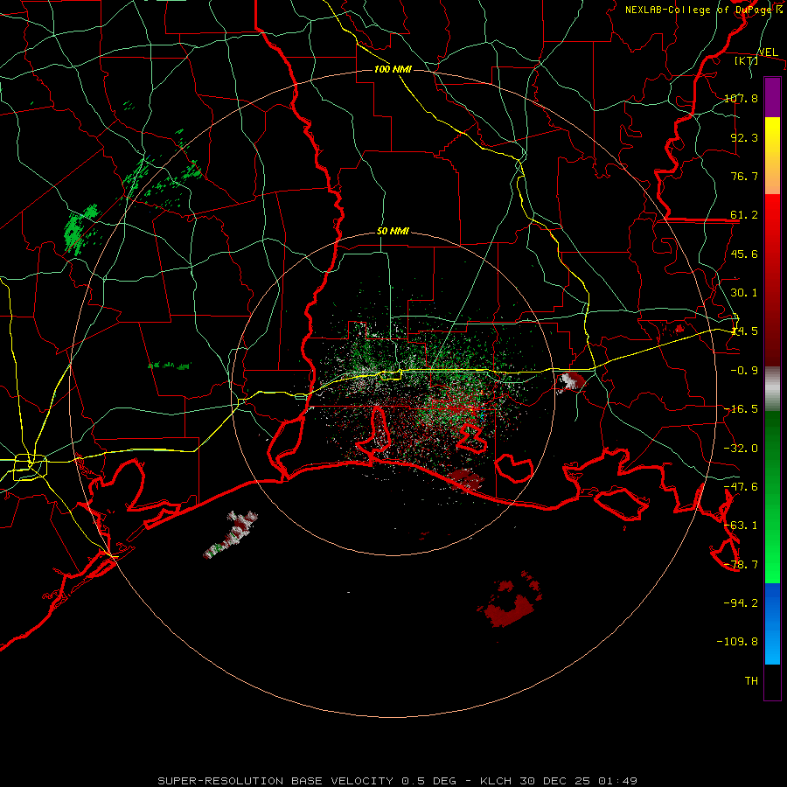Select the 76.7 value on velocity scale
This screenshot has width=787, height=787.
point(744,176)
